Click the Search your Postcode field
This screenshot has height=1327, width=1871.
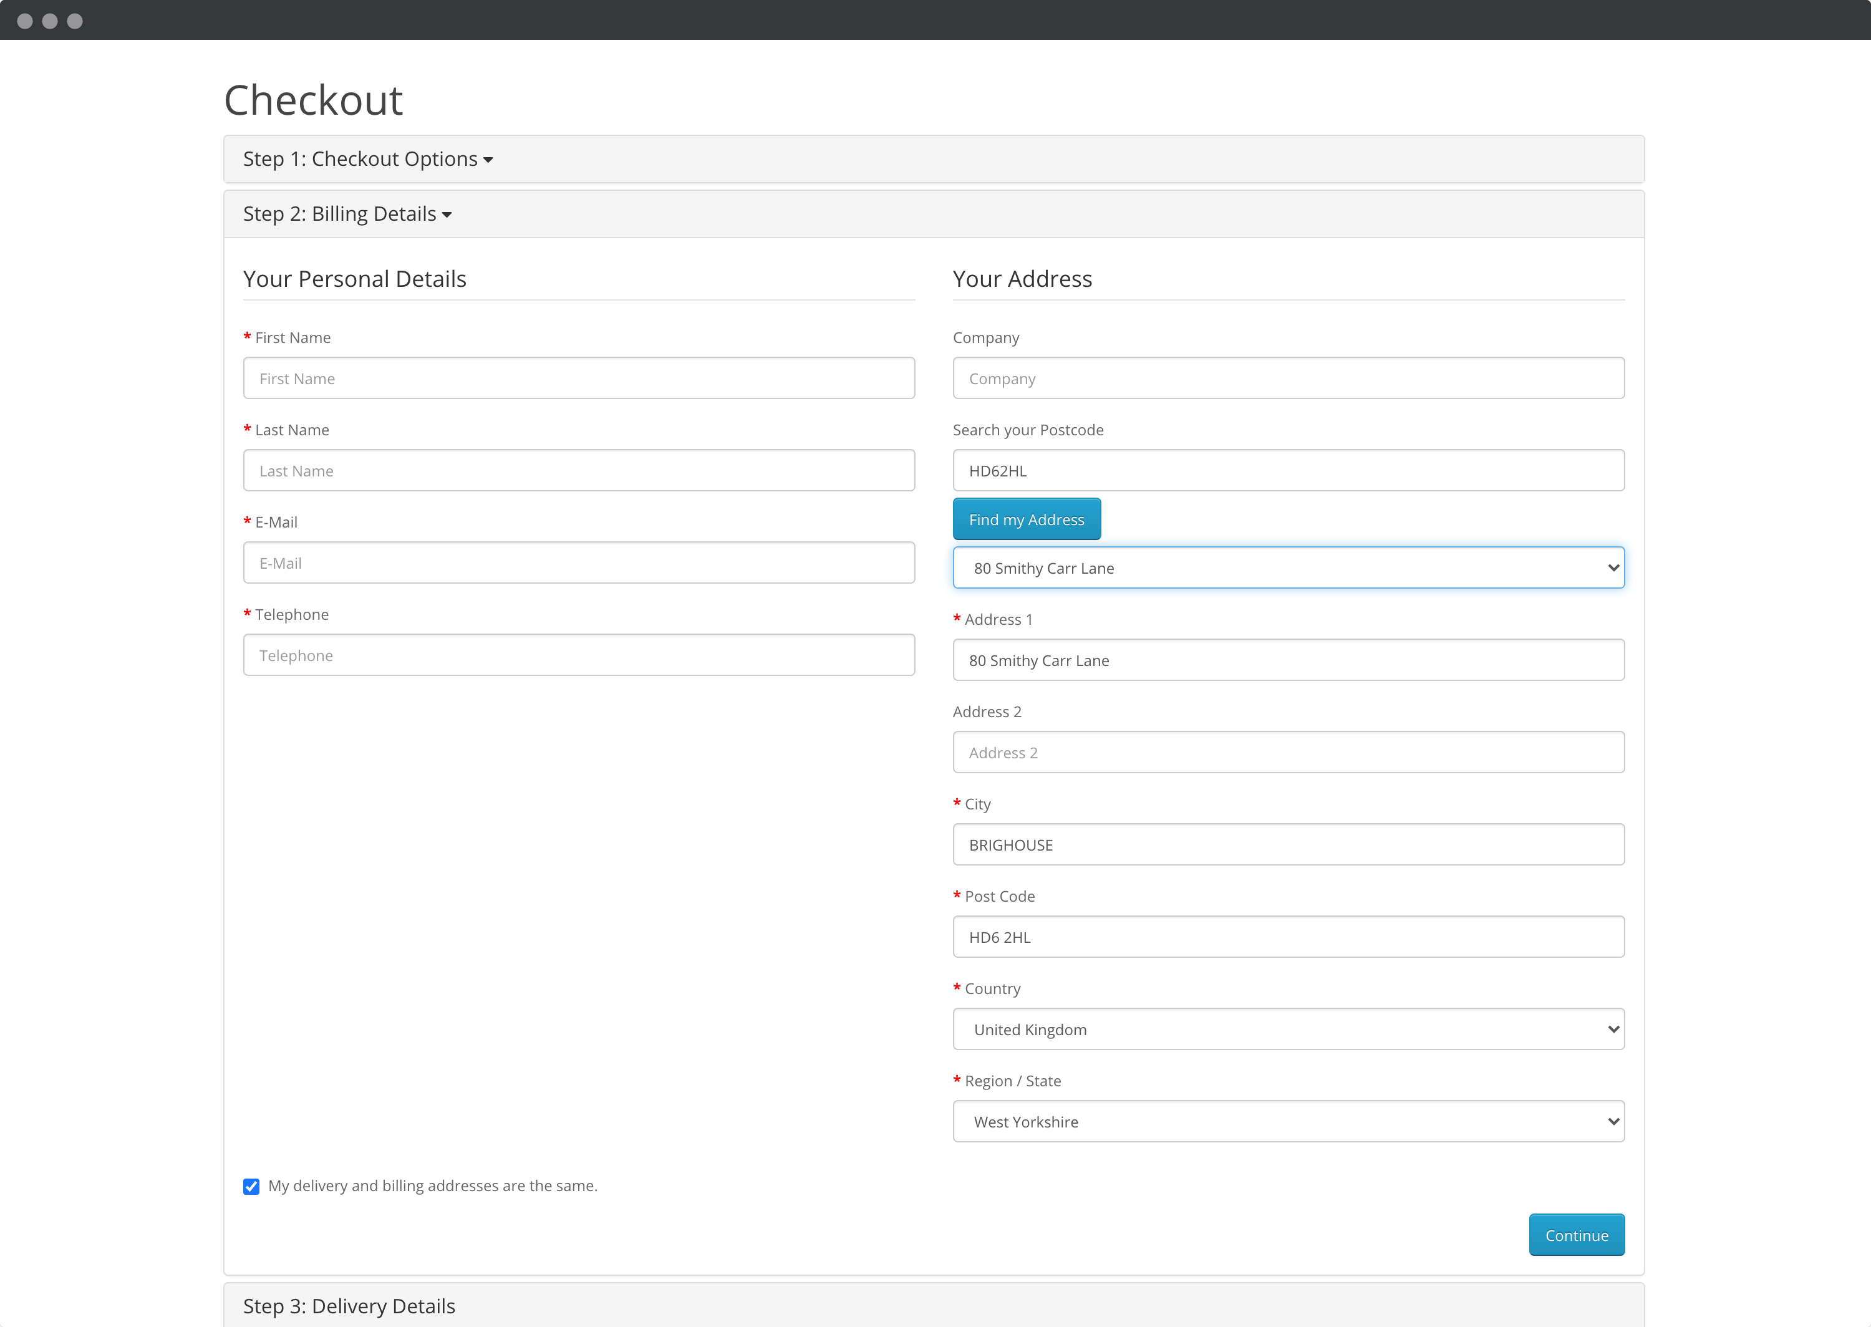pyautogui.click(x=1288, y=471)
